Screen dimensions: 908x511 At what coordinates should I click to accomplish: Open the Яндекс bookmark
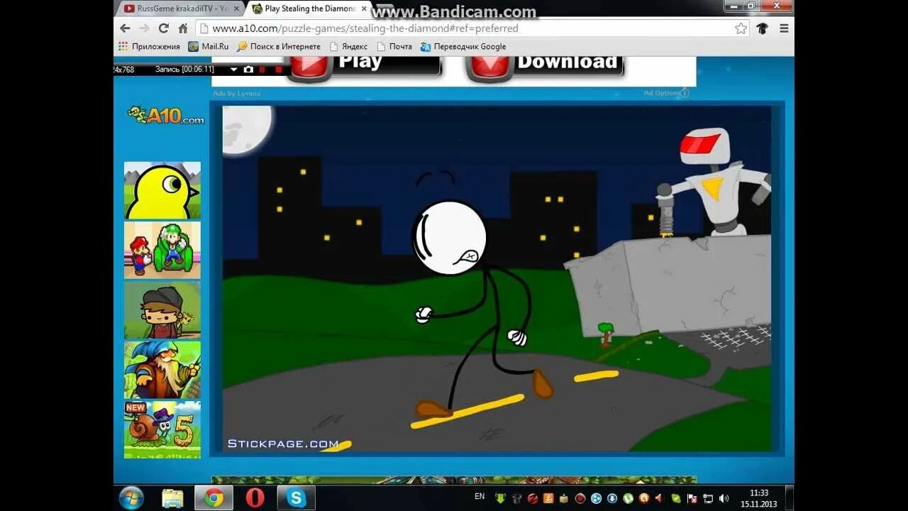pos(348,47)
